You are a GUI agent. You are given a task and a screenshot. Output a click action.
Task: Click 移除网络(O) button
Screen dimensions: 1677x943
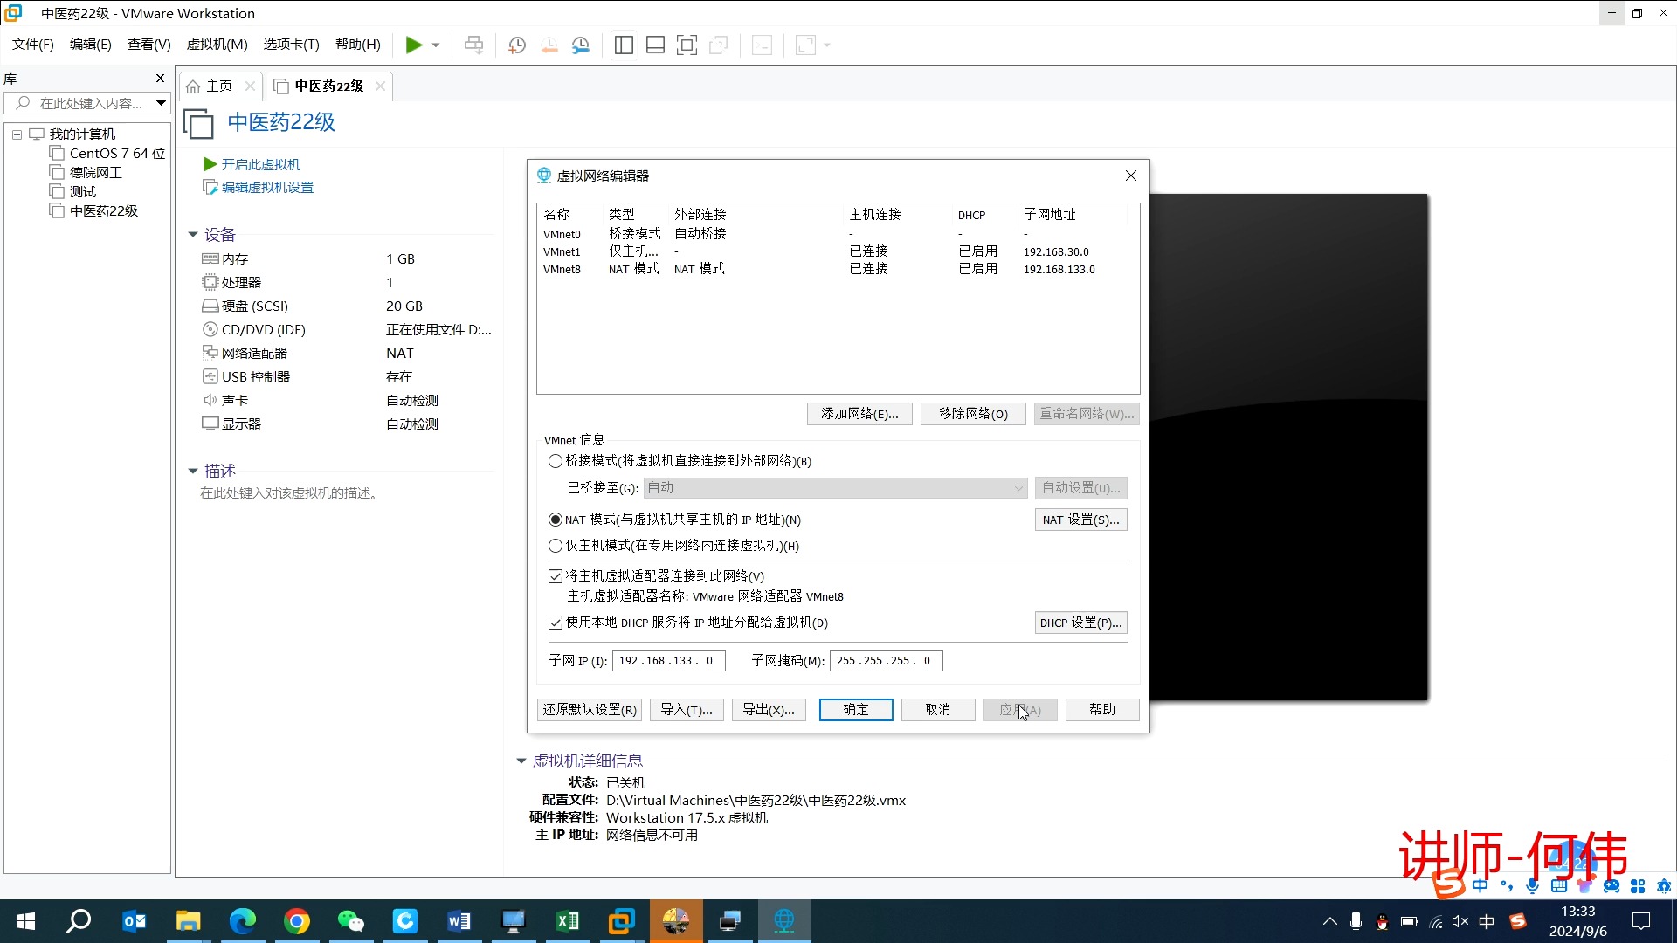pos(973,414)
